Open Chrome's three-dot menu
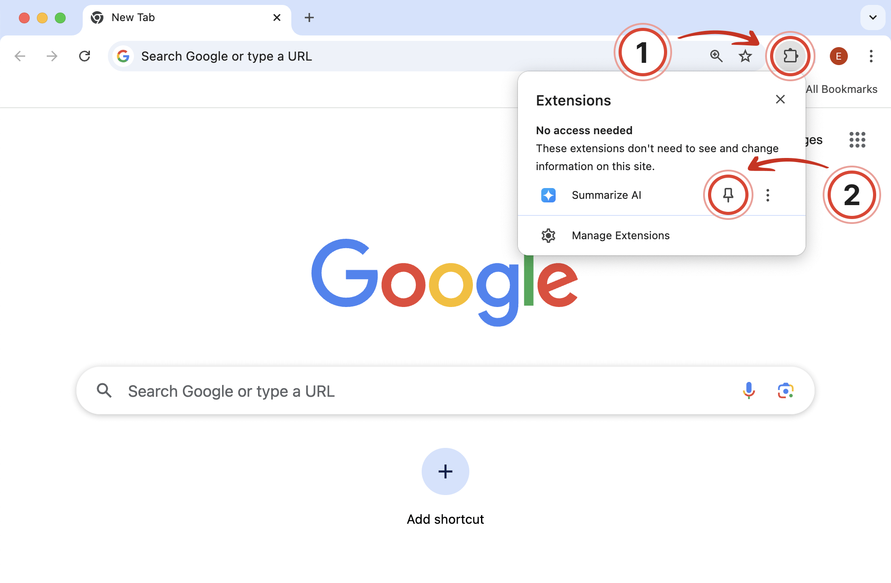This screenshot has height=583, width=891. (871, 56)
